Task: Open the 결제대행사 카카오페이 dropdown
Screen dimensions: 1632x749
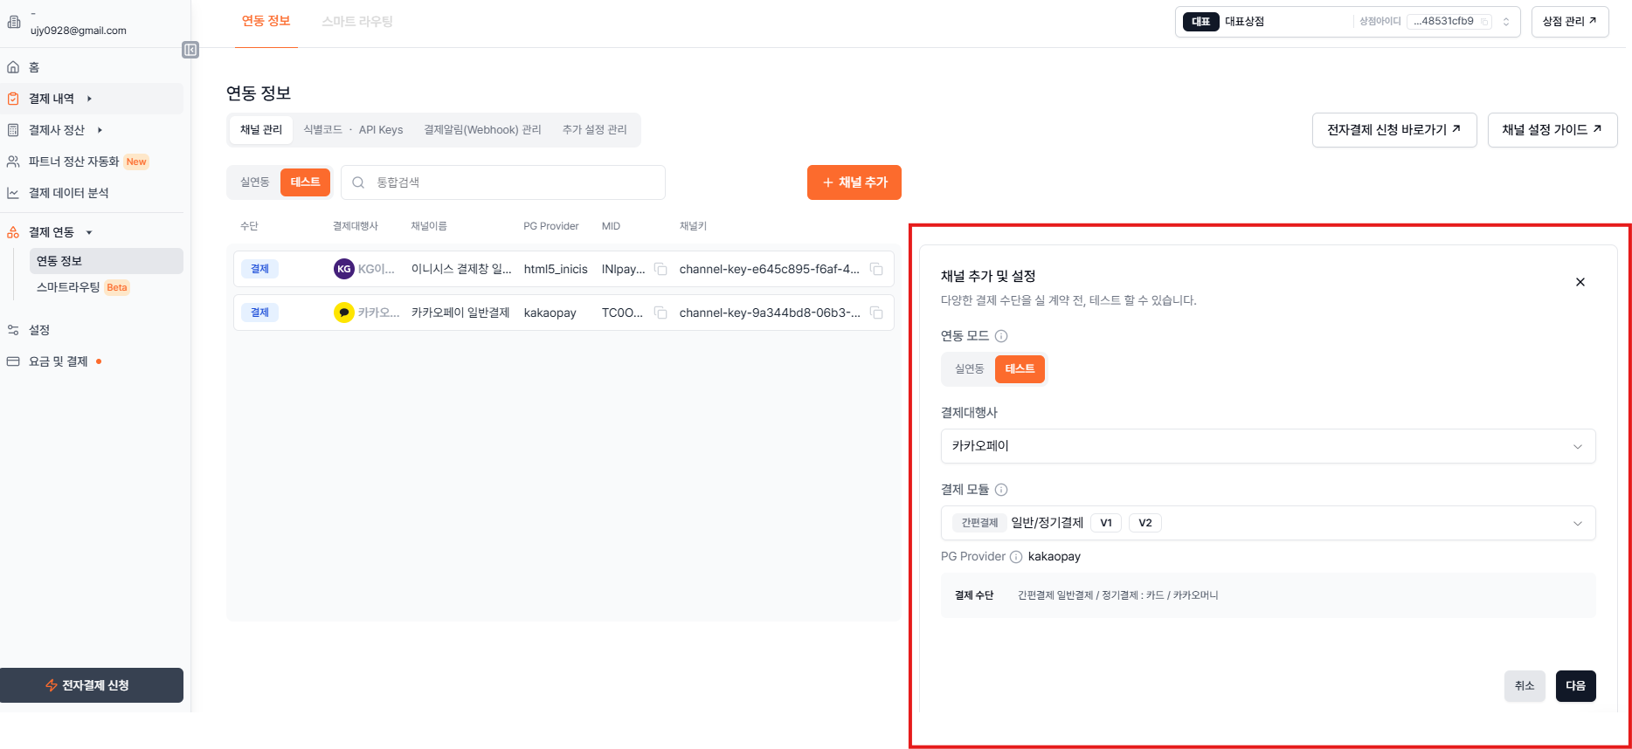Action: tap(1268, 446)
